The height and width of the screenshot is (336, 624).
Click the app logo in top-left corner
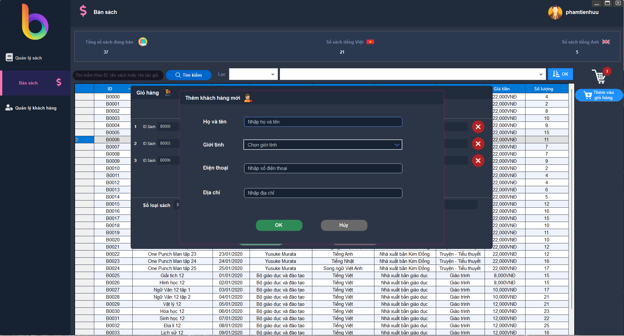click(x=35, y=21)
